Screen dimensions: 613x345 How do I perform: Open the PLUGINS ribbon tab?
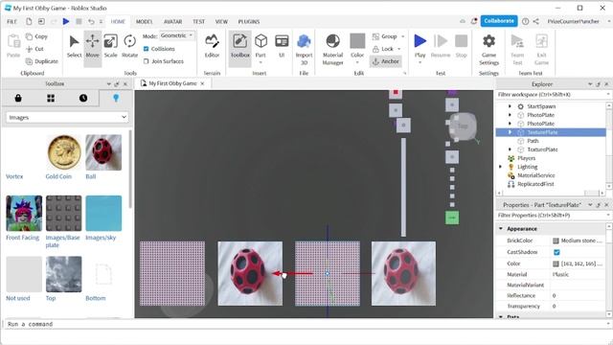[249, 21]
